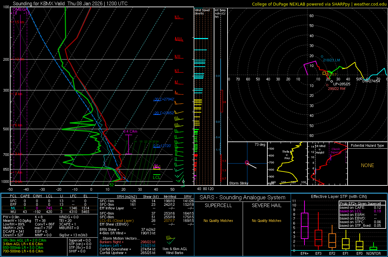Click the SUPERCELL column heading
Image resolution: width=388 pixels, height=257 pixels.
(218, 205)
